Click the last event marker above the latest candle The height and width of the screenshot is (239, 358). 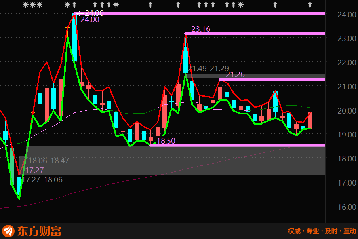310,5
